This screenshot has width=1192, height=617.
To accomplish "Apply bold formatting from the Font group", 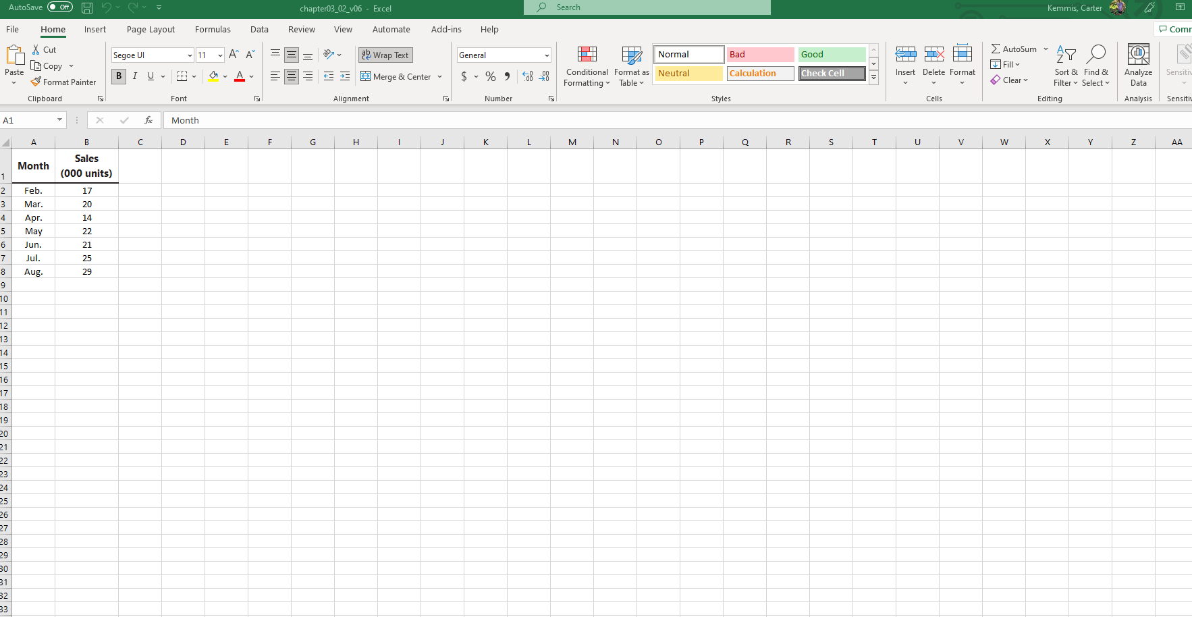I will tap(119, 76).
